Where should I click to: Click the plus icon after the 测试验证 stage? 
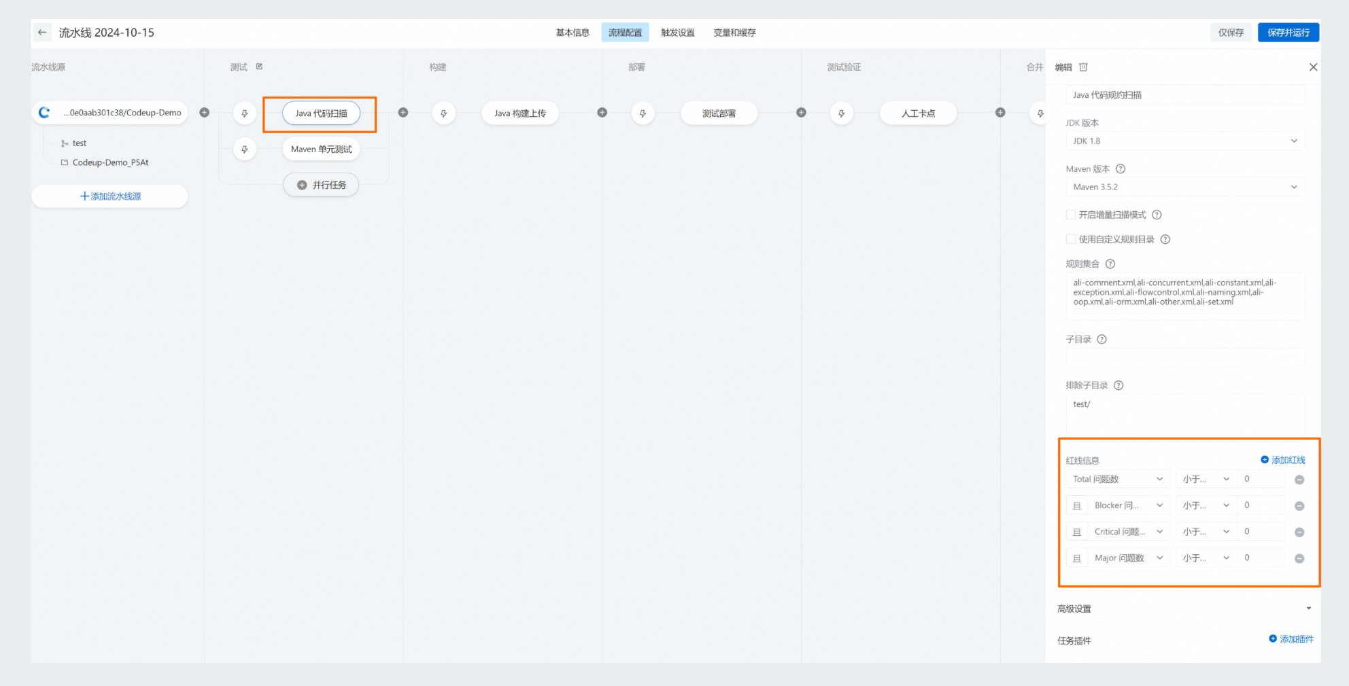(1000, 113)
